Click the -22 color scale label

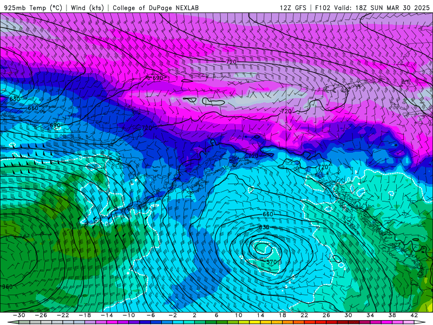pyautogui.click(x=63, y=315)
